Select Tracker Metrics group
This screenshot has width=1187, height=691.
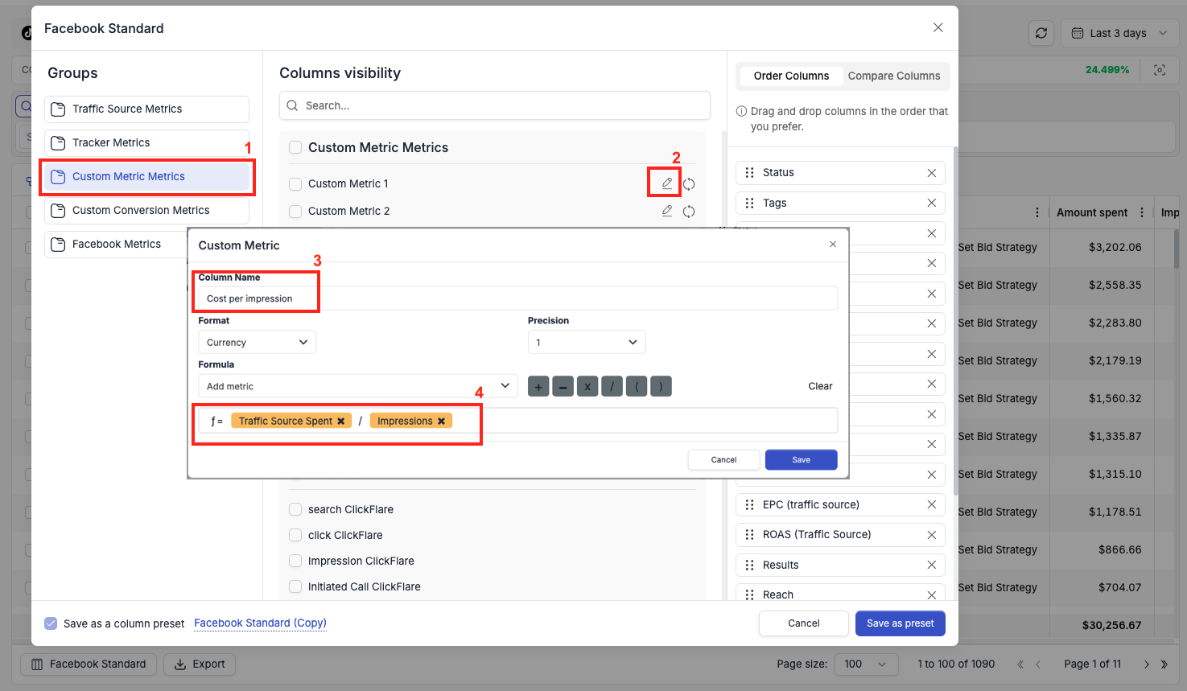point(146,143)
